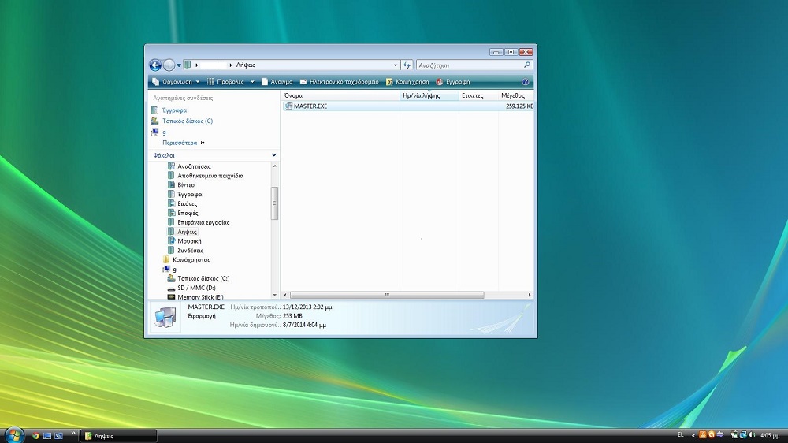Launch Chrome from the Quick Launch bar

(x=35, y=436)
